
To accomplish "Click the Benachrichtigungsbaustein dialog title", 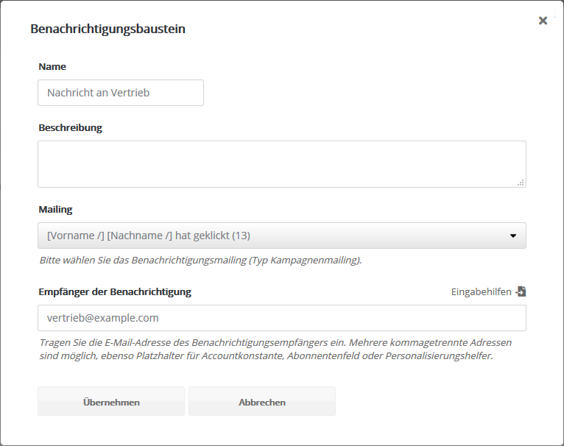I will coord(107,29).
